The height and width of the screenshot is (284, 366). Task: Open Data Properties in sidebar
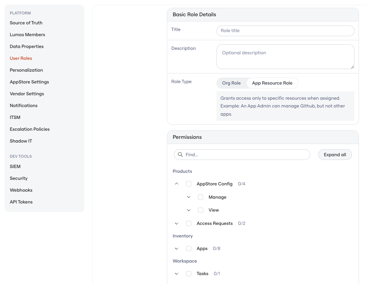click(x=27, y=47)
